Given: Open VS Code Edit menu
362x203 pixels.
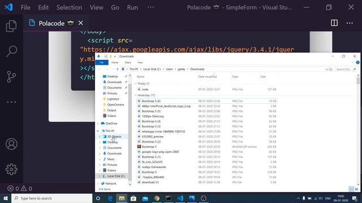Looking at the screenshot, I should pos(43,7).
